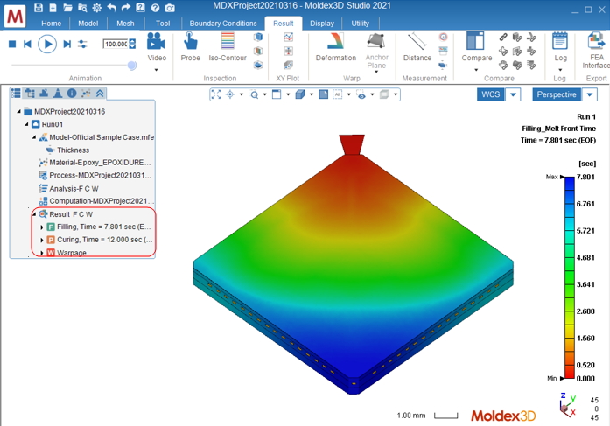Open the Anchor Plane dropdown arrow
Screen dimensions: 610x426
pyautogui.click(x=376, y=72)
